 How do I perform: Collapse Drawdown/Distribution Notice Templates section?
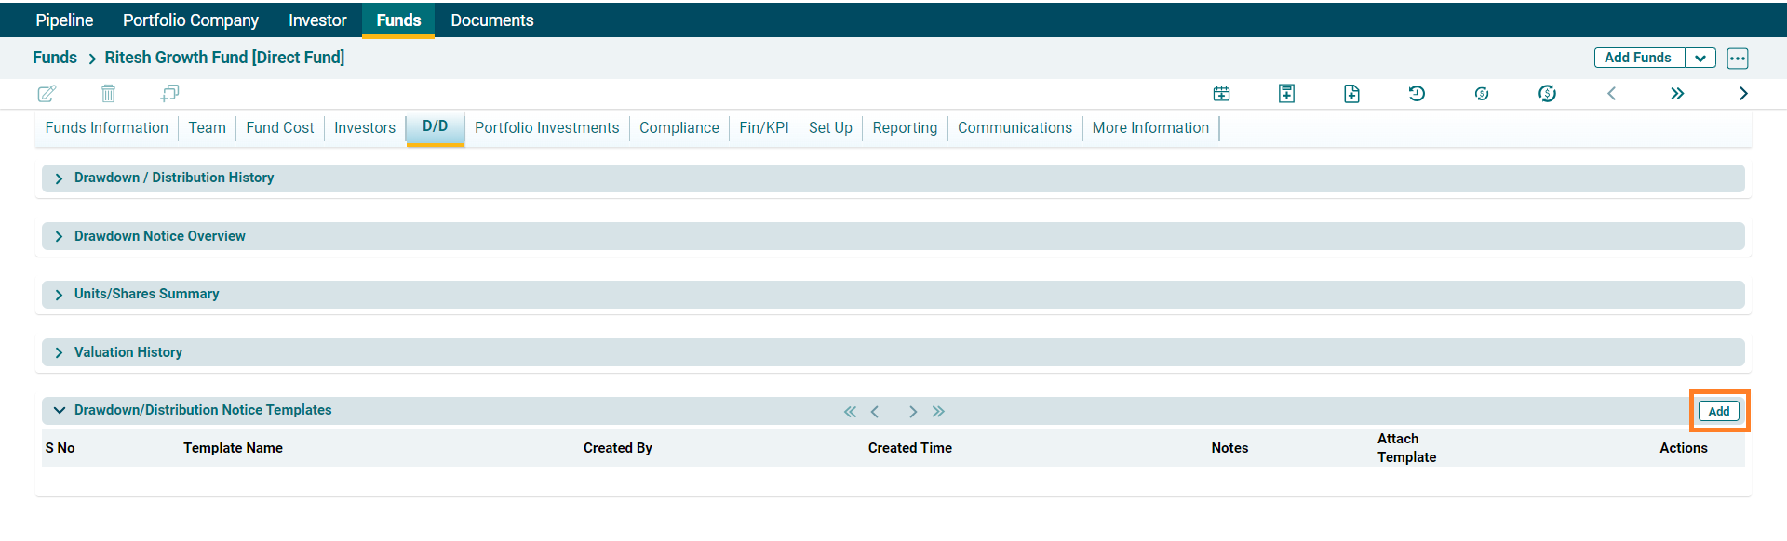pyautogui.click(x=60, y=411)
